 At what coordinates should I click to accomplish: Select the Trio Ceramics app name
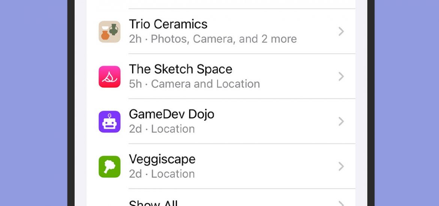point(168,24)
